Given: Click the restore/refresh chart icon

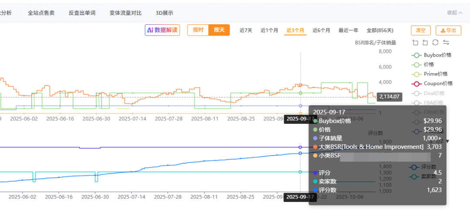Looking at the screenshot, I should (x=435, y=43).
